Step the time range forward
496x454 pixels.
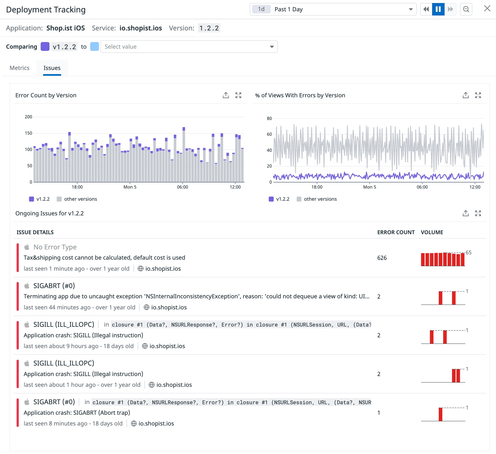(450, 9)
